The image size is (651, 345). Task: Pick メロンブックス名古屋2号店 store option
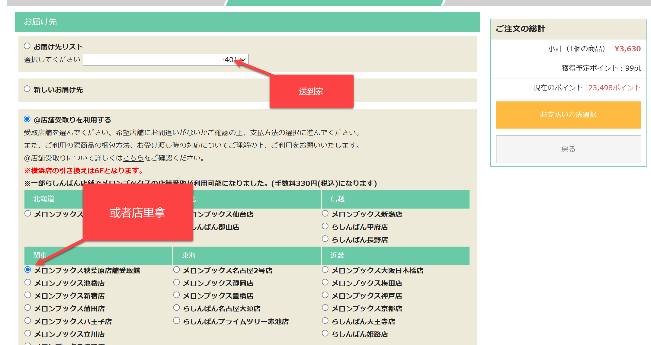click(177, 270)
